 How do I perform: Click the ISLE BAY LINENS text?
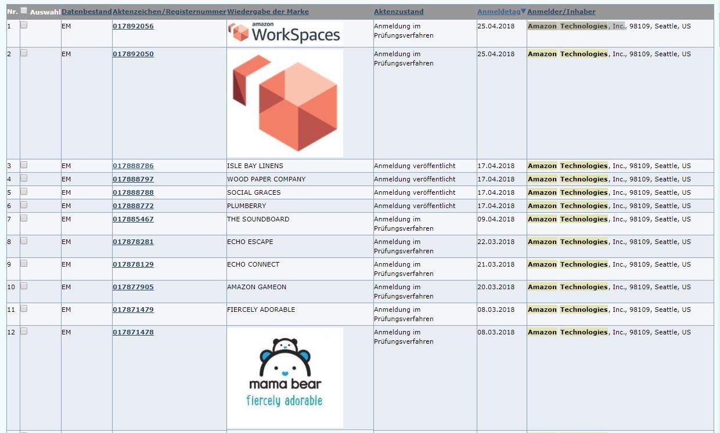255,166
